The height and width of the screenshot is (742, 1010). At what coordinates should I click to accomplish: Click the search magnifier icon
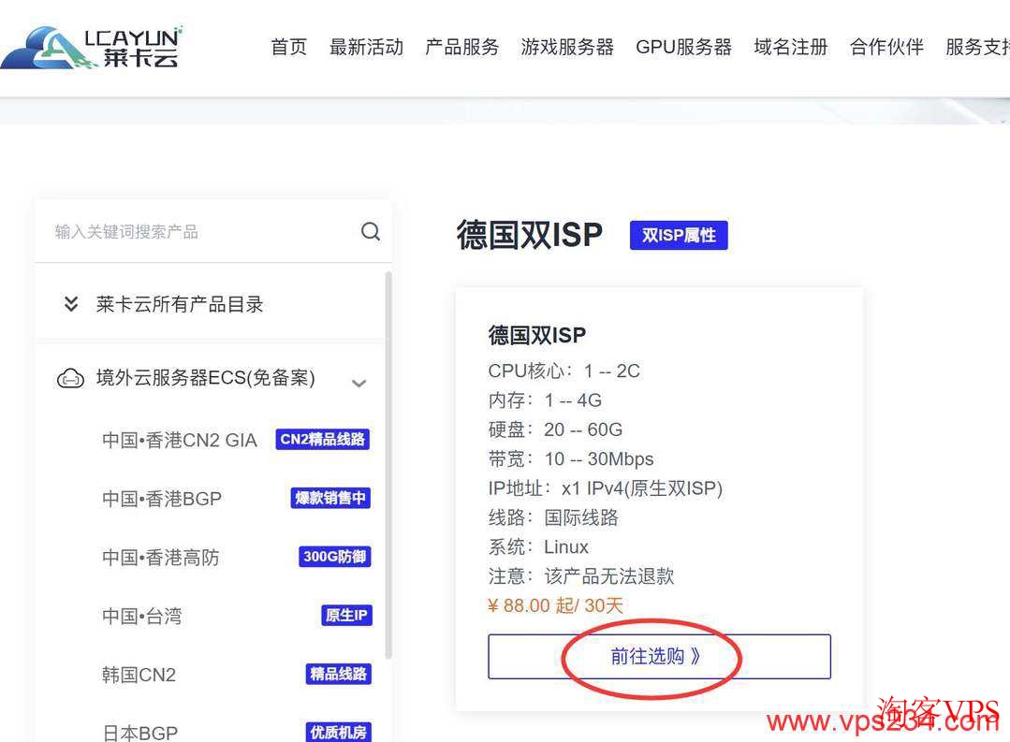pyautogui.click(x=371, y=231)
